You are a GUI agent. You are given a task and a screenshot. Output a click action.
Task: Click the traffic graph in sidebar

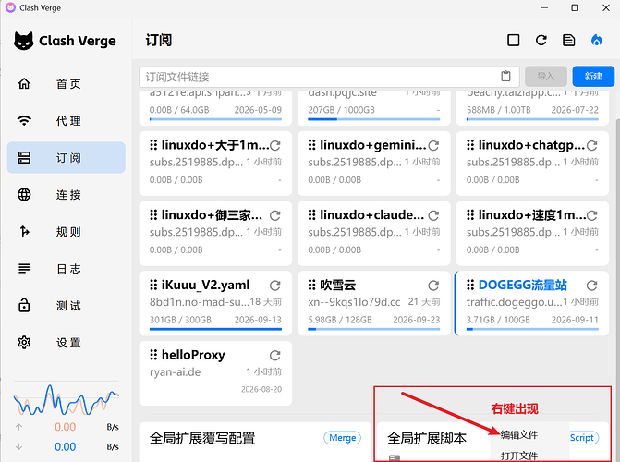click(66, 399)
